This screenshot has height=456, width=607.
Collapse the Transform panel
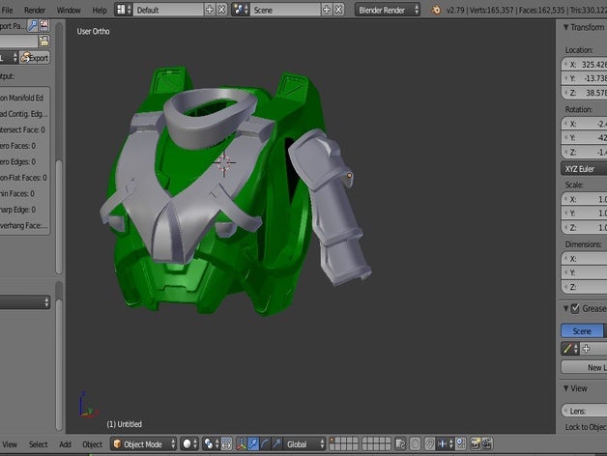click(564, 28)
